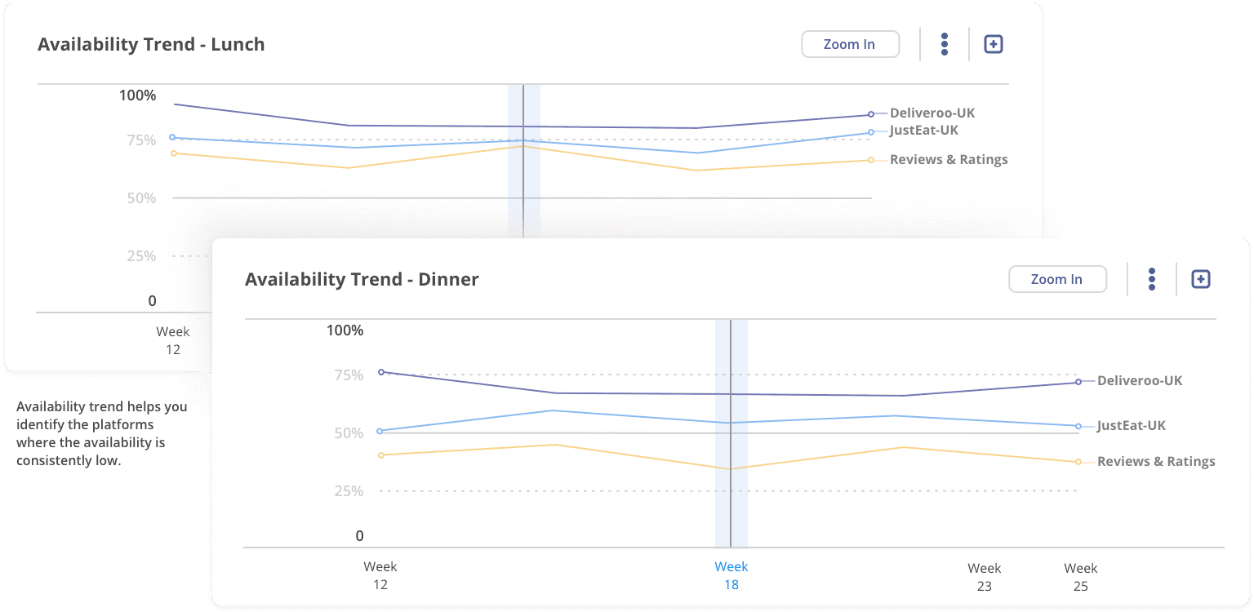
Task: Click the Lunch chart expand plus icon
Action: 993,44
